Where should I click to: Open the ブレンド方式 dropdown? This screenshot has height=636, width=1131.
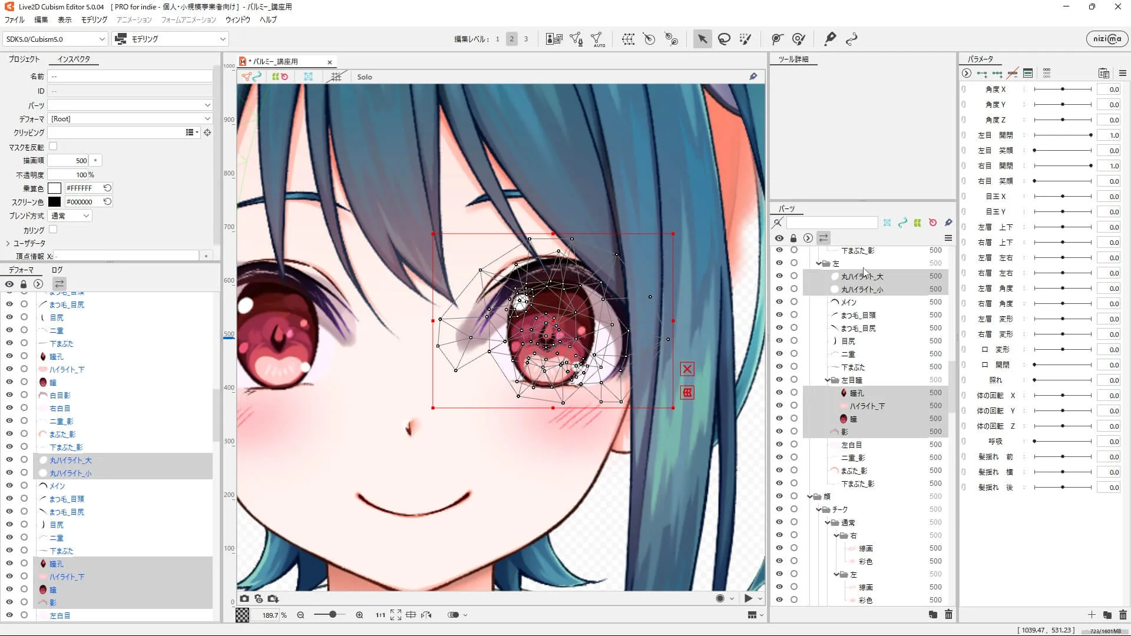(x=70, y=216)
